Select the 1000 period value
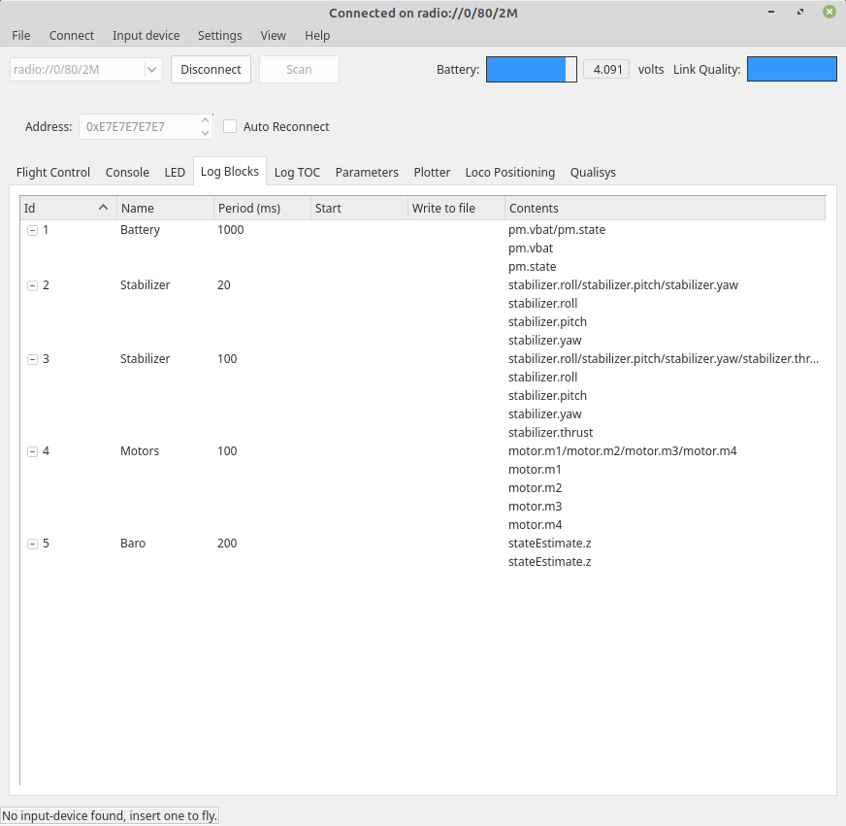 pyautogui.click(x=230, y=230)
